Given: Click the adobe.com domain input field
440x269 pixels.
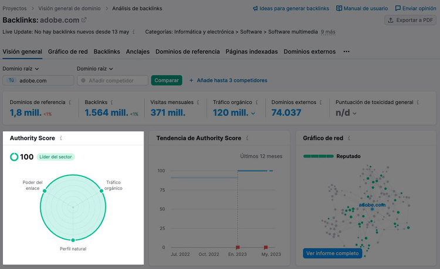Looking at the screenshot, I should 38,80.
